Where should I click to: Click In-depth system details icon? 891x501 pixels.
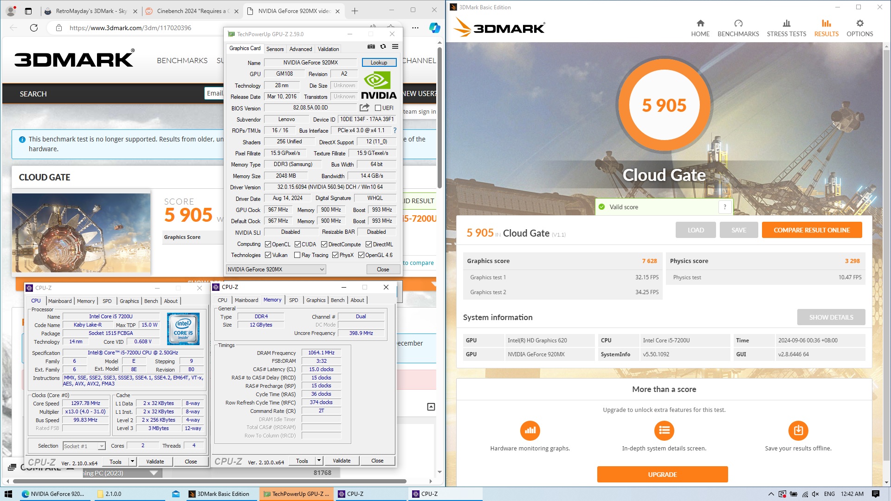click(664, 430)
